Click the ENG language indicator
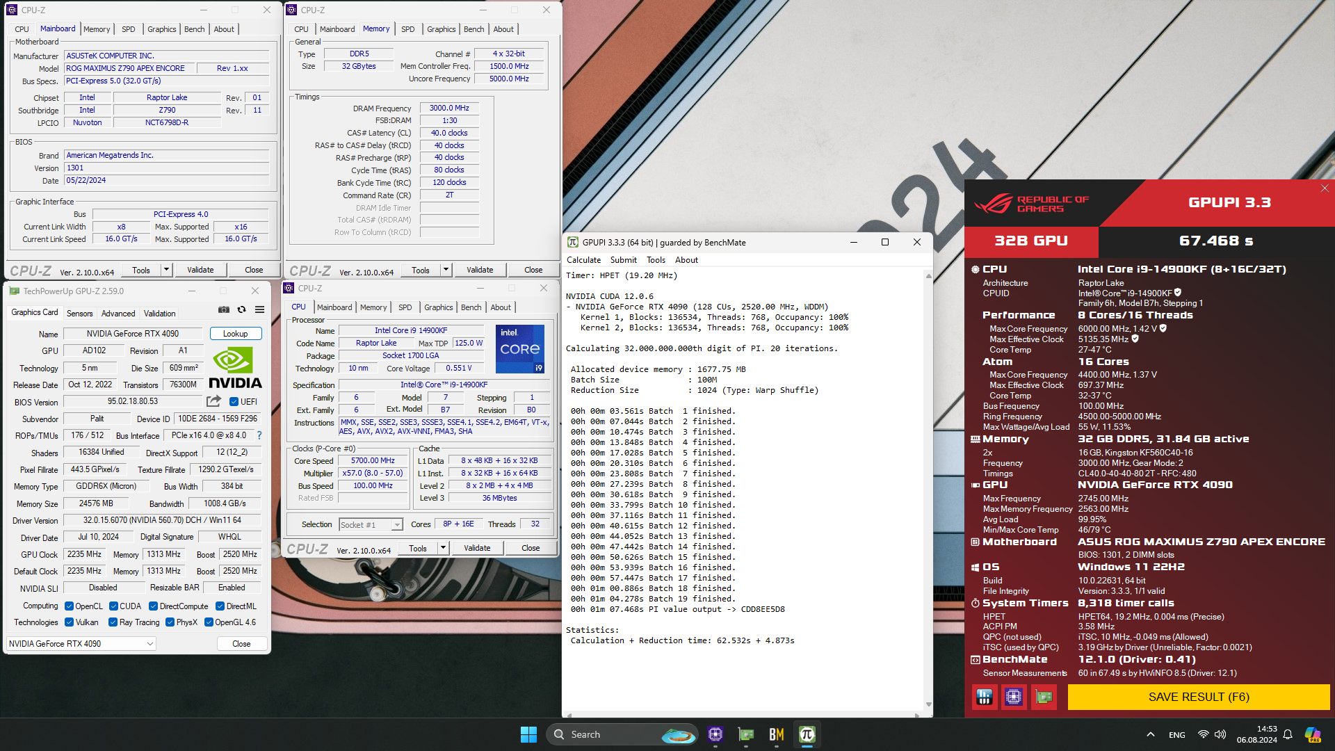1335x751 pixels. (1176, 734)
